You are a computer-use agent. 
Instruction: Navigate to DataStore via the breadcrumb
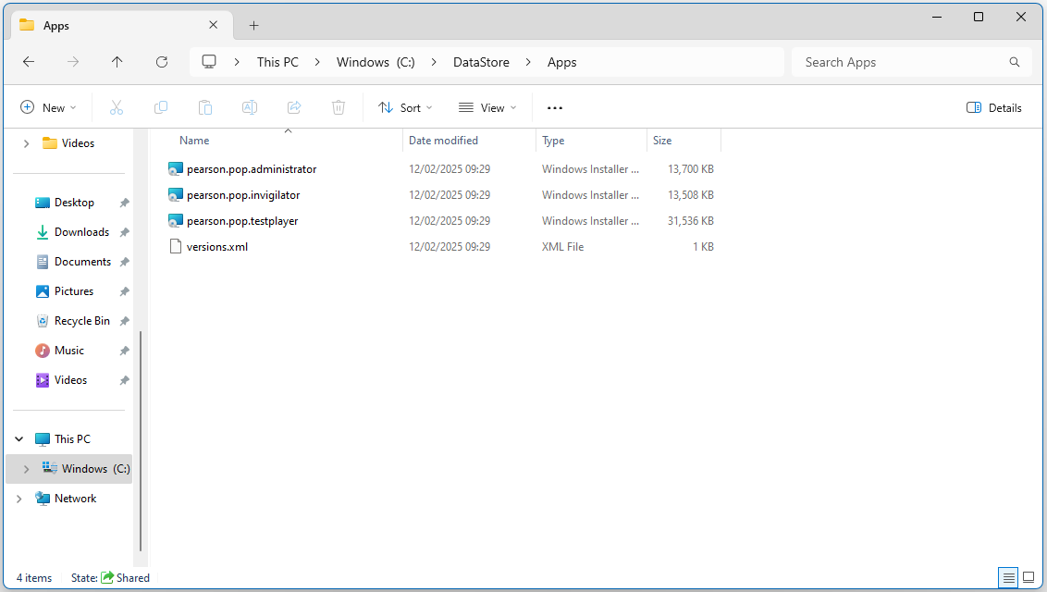(x=481, y=62)
